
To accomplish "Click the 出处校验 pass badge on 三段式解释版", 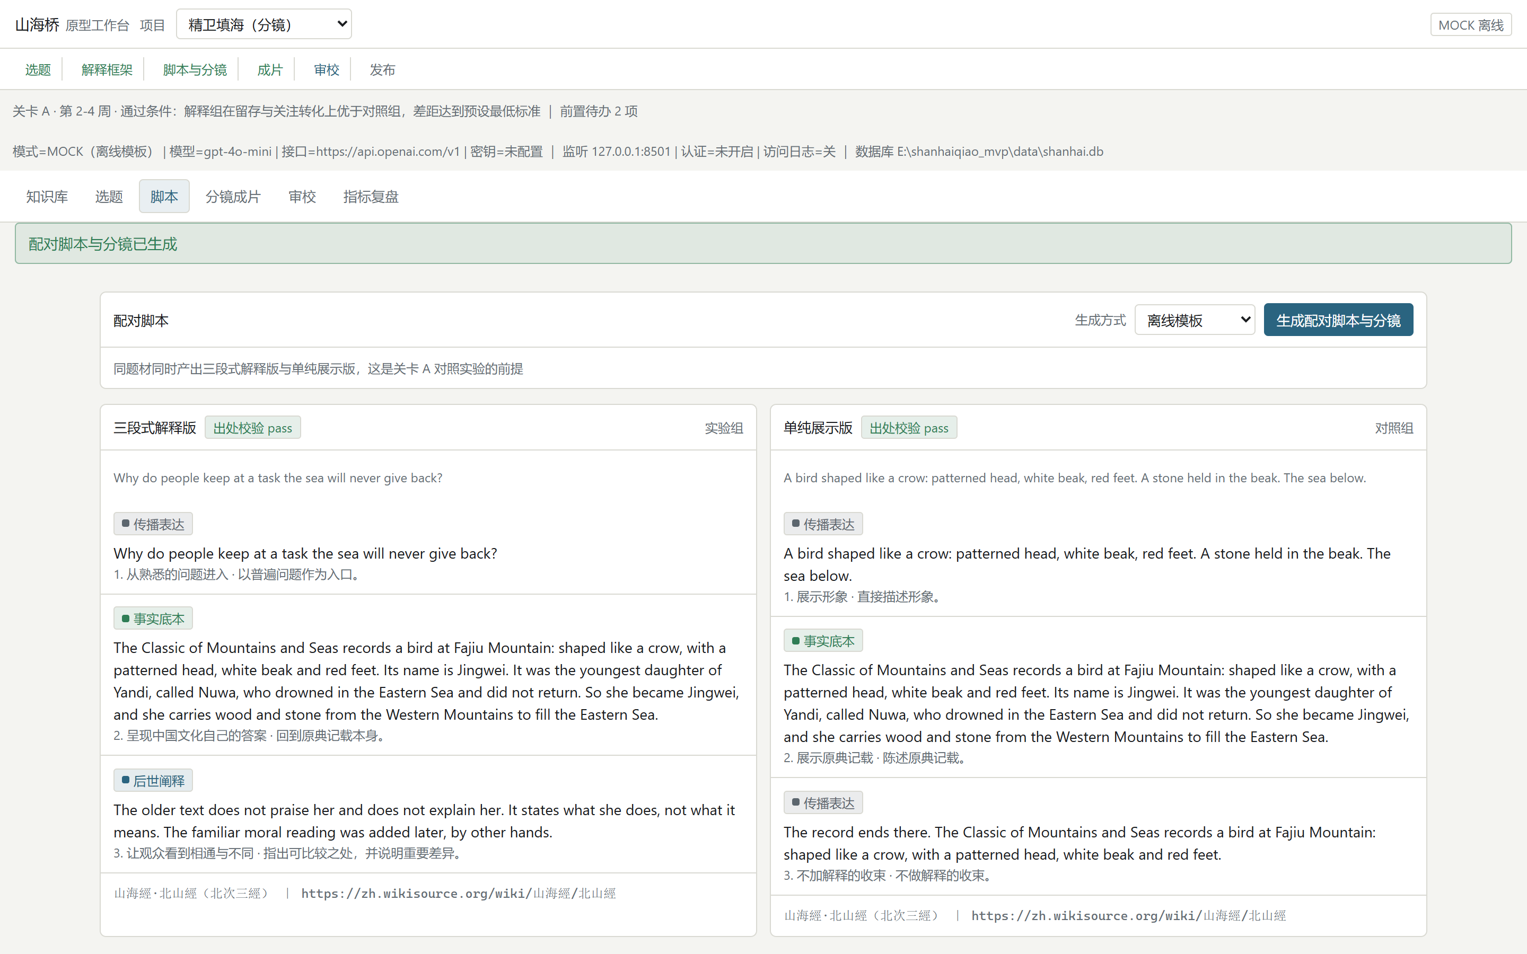I will coord(252,428).
